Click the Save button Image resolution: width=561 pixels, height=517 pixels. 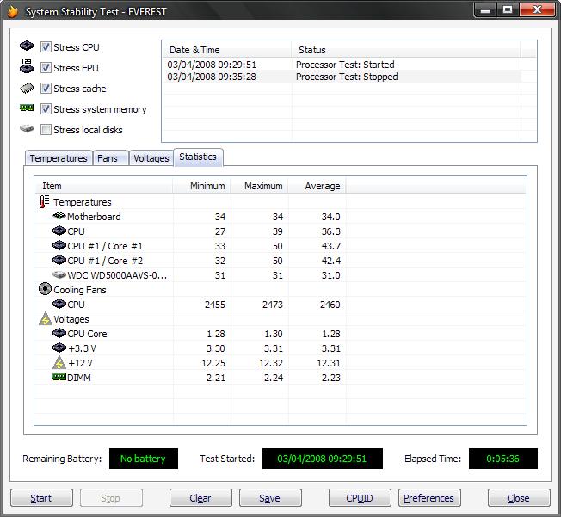click(x=270, y=498)
